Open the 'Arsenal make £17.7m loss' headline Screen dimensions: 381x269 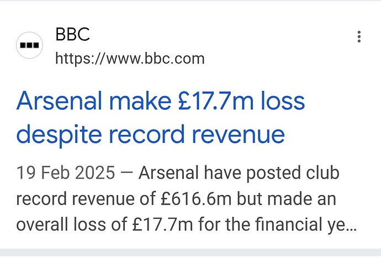tap(160, 101)
